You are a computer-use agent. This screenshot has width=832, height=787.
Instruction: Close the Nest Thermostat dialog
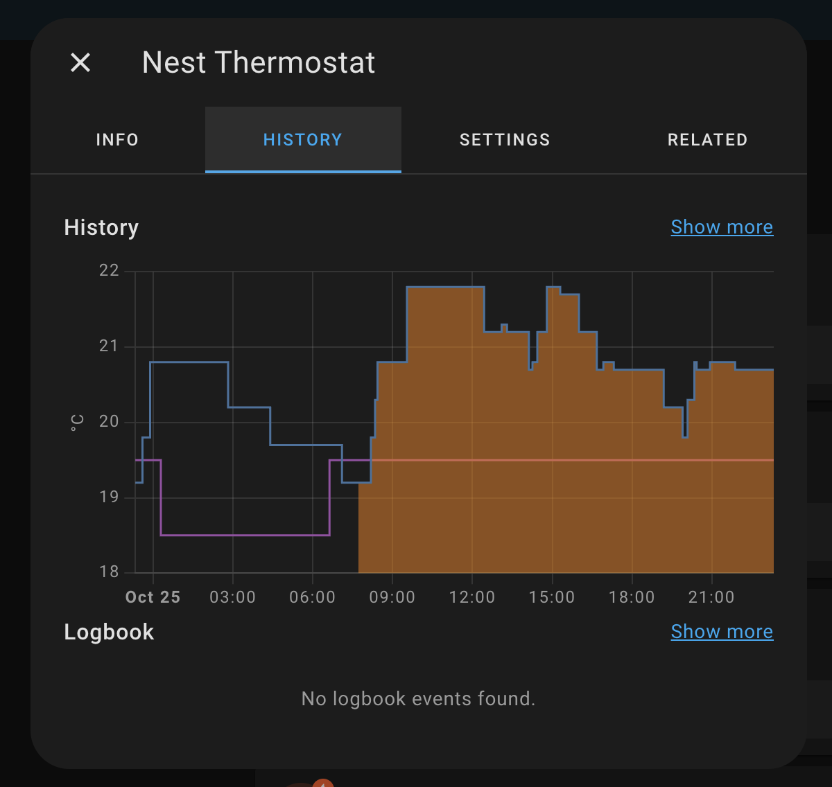80,62
